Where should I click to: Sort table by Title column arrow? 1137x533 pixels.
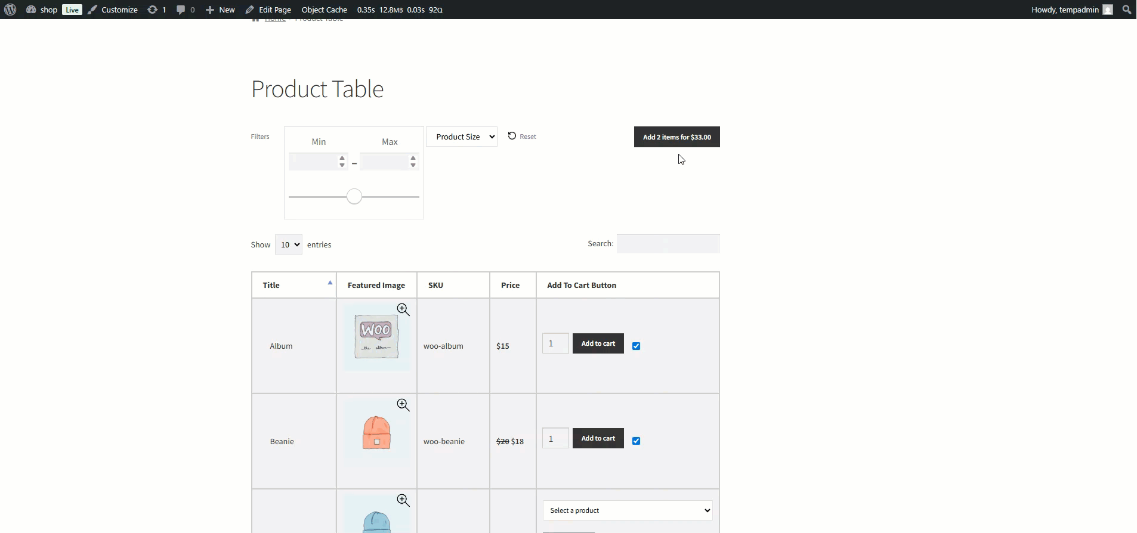coord(330,283)
